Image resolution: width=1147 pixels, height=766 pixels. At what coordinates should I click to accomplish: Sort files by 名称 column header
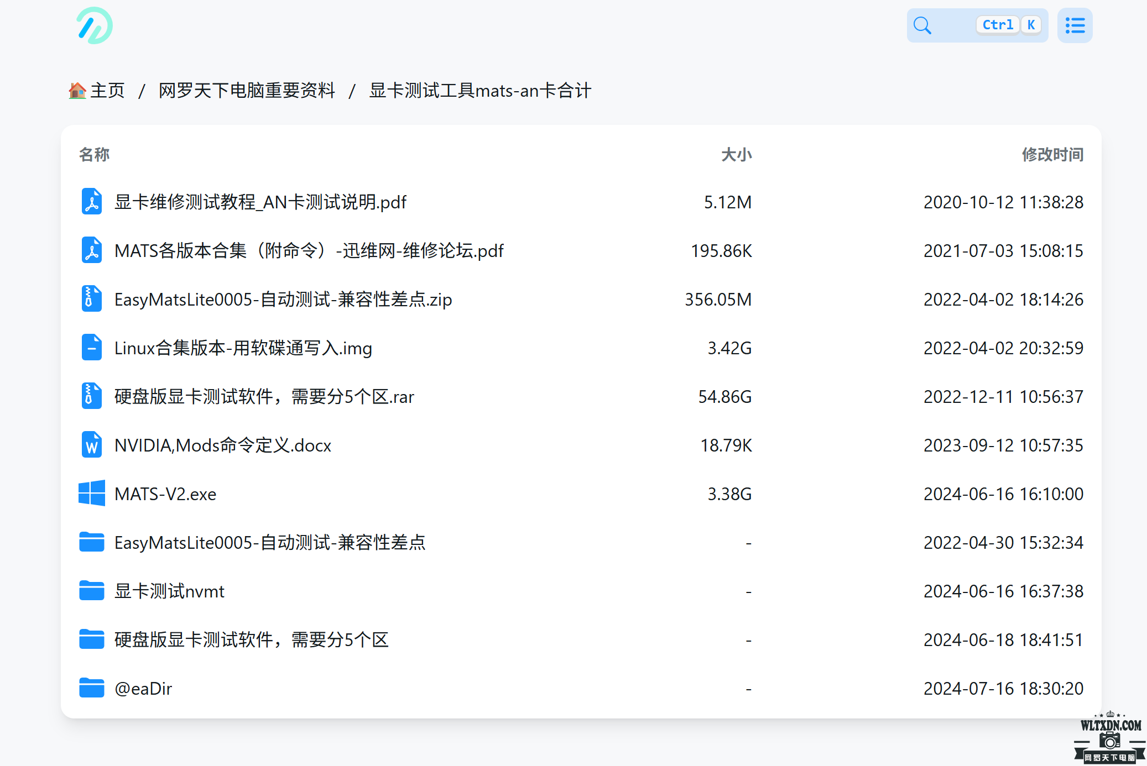(94, 155)
